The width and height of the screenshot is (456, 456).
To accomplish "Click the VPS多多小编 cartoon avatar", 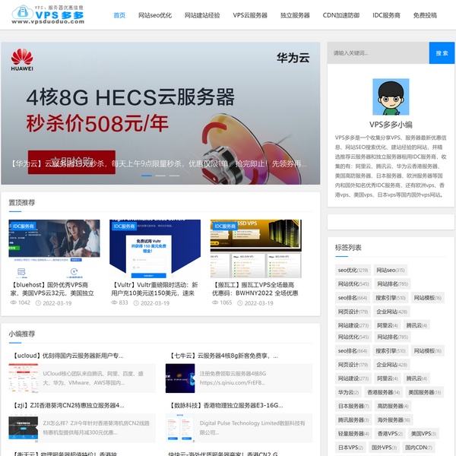I will pyautogui.click(x=391, y=98).
